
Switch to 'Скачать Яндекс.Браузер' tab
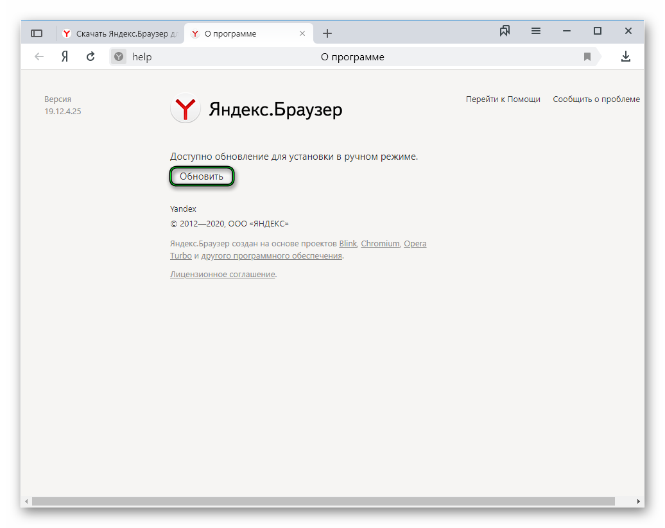pos(120,33)
